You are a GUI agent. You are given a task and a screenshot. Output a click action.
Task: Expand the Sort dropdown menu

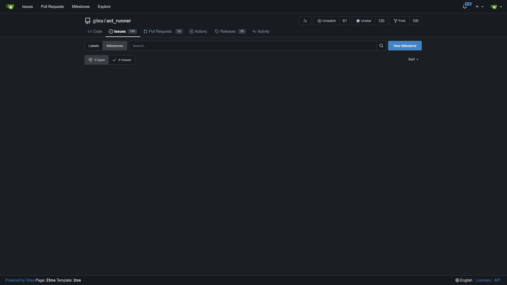coord(413,59)
